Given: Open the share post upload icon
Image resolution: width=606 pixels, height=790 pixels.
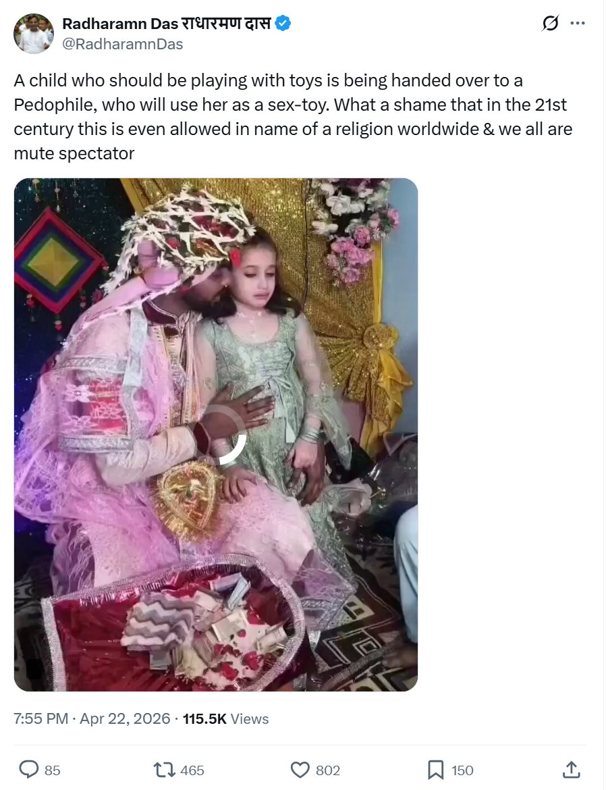Looking at the screenshot, I should [x=571, y=769].
